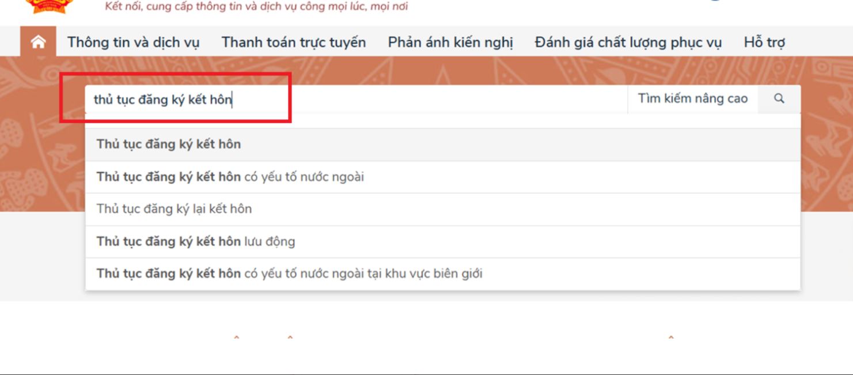Click the search button at right of search bar
Image resolution: width=853 pixels, height=375 pixels.
point(779,99)
